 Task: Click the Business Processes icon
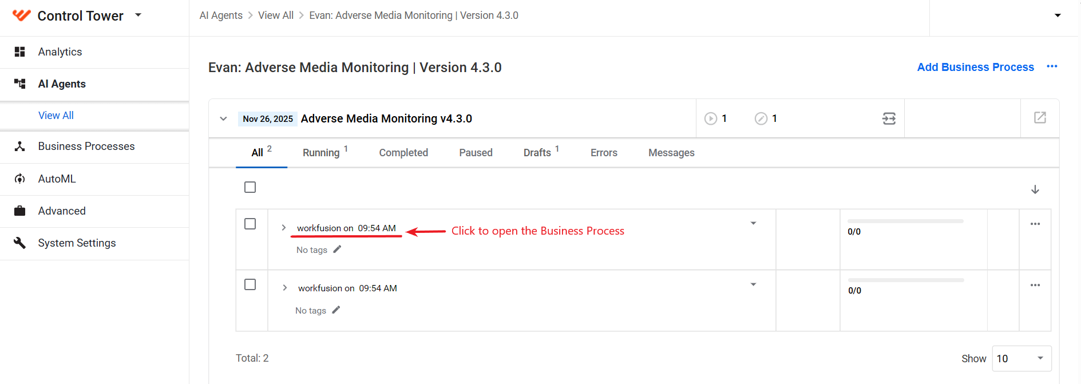(19, 147)
